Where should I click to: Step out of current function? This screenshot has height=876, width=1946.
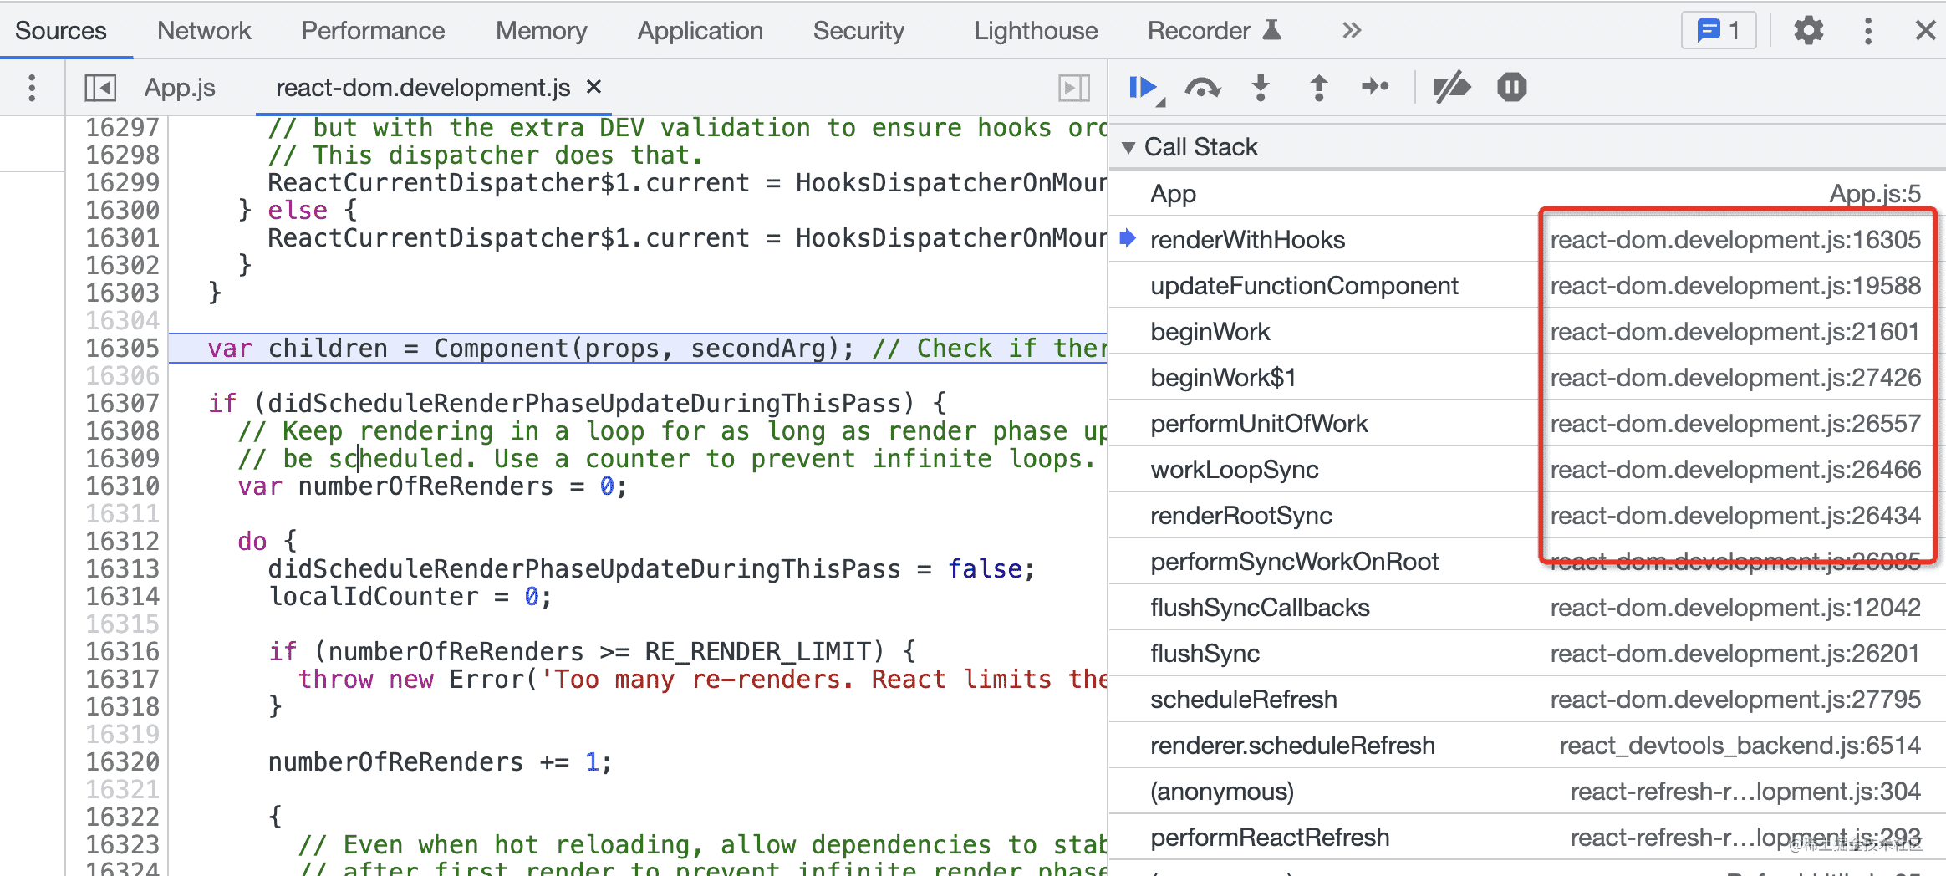click(x=1318, y=88)
